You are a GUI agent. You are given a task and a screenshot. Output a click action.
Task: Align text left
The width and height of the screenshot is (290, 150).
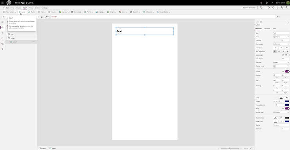(275, 51)
